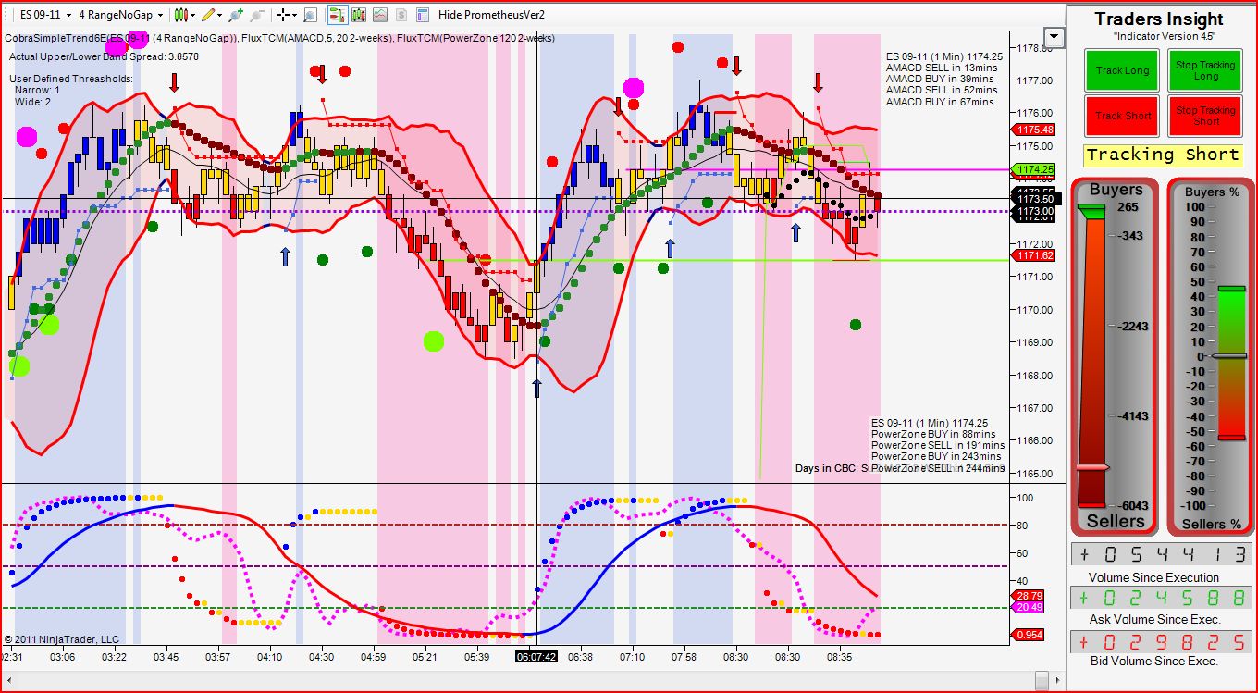Click the Stop Tracking Long button
The image size is (1258, 693).
[1204, 70]
